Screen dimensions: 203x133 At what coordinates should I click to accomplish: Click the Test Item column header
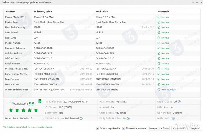click(x=10, y=12)
